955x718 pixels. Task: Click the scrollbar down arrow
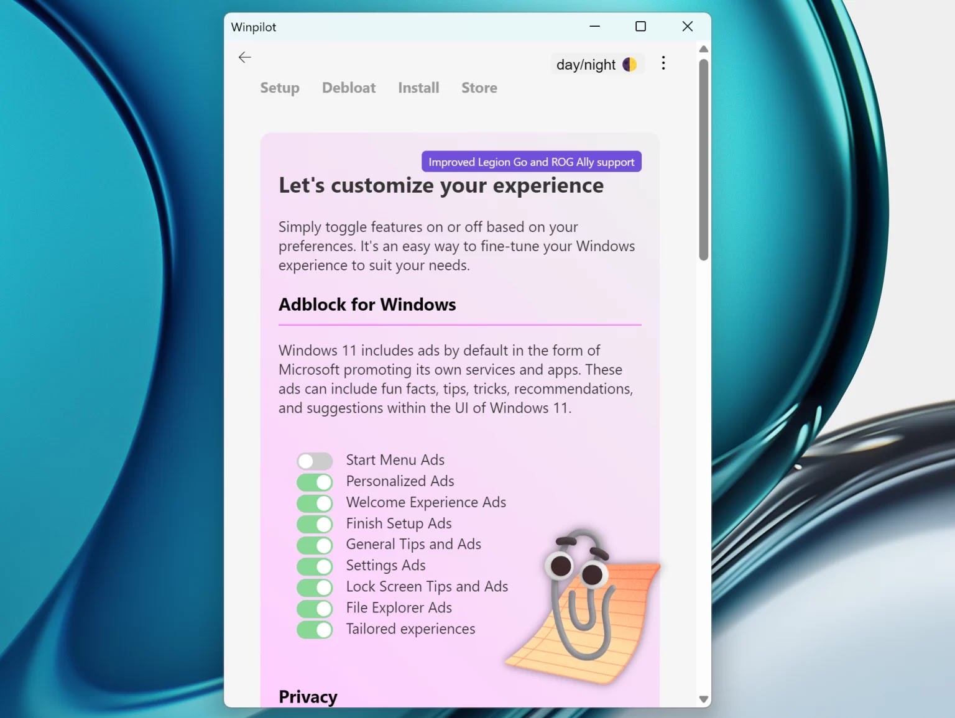tap(704, 699)
